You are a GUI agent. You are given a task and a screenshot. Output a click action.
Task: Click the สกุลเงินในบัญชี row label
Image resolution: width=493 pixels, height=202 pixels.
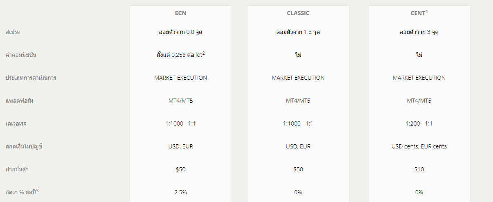[24, 146]
